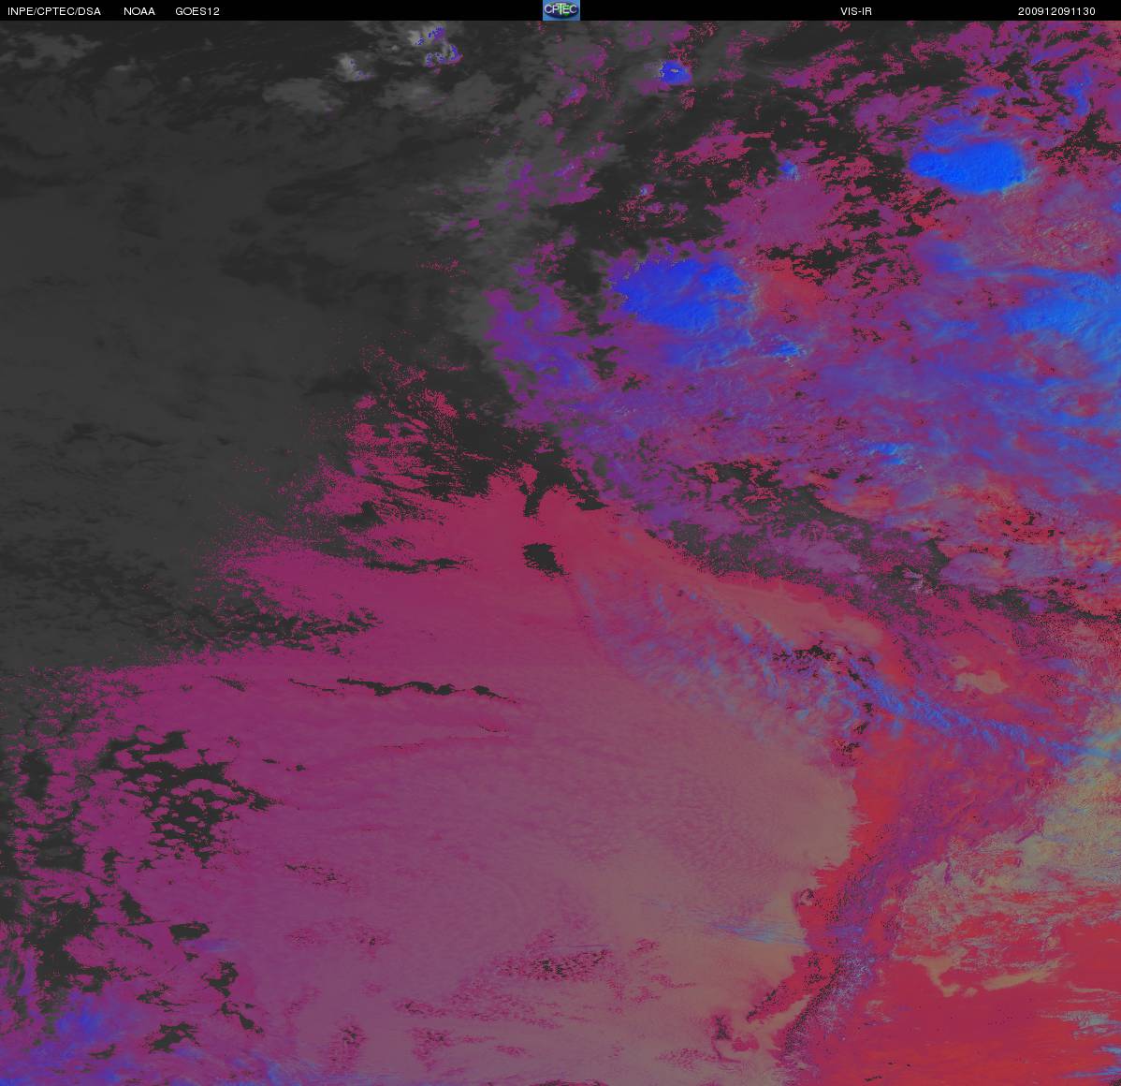Click the VIS-IR channel label
This screenshot has width=1121, height=1086.
point(856,11)
